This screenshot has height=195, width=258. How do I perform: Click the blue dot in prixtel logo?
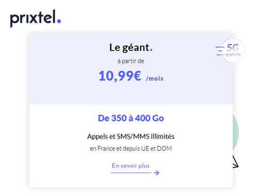[x=59, y=21]
